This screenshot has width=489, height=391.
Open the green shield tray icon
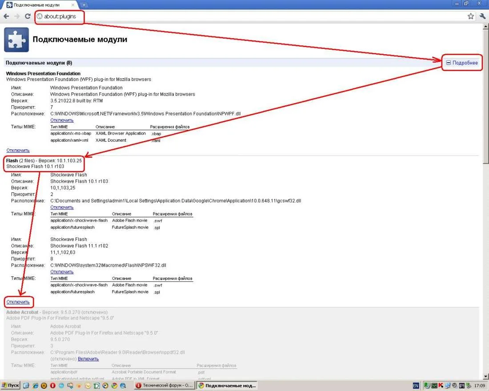(427, 385)
